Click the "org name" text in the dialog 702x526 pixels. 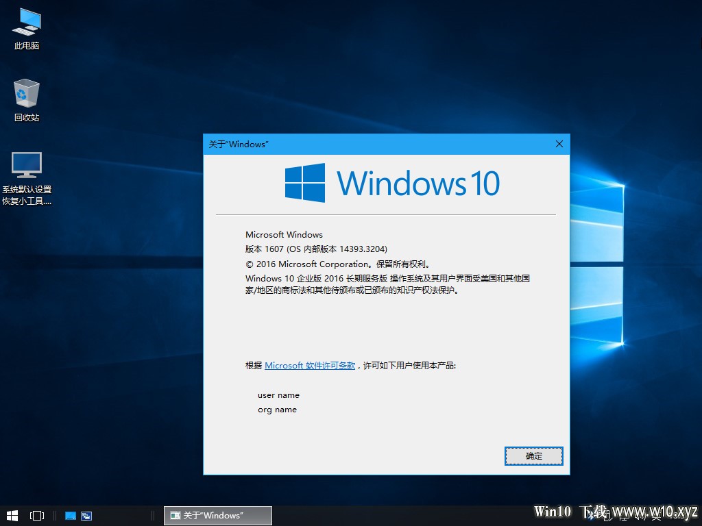[277, 410]
